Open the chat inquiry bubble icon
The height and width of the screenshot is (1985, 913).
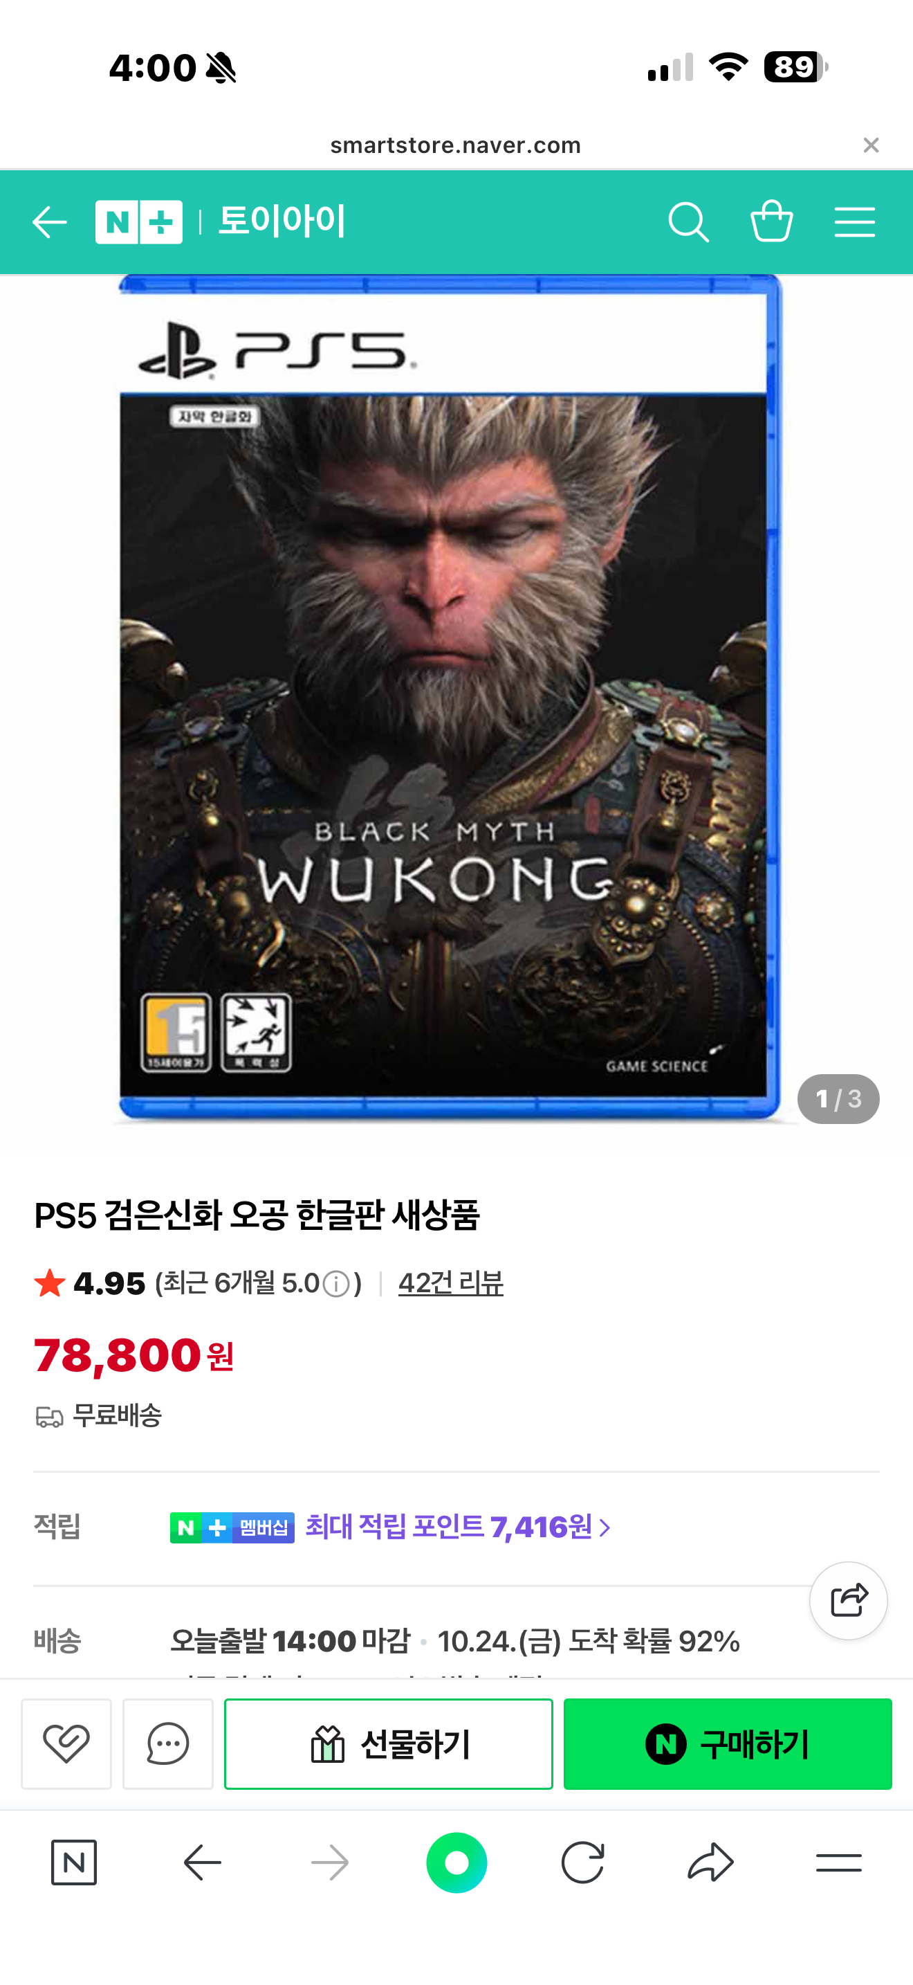pos(168,1743)
